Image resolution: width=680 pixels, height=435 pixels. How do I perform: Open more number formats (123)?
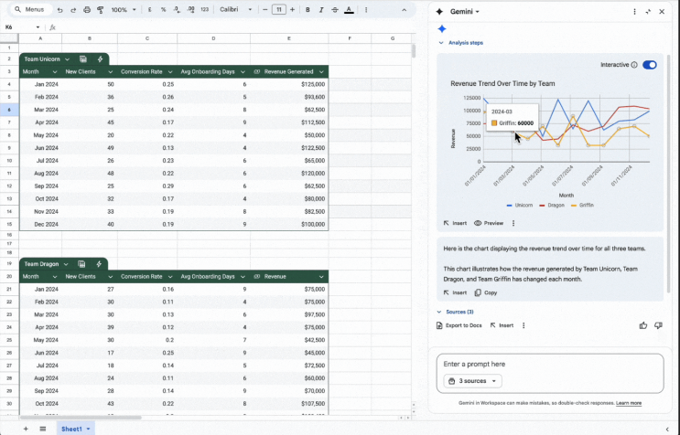205,9
